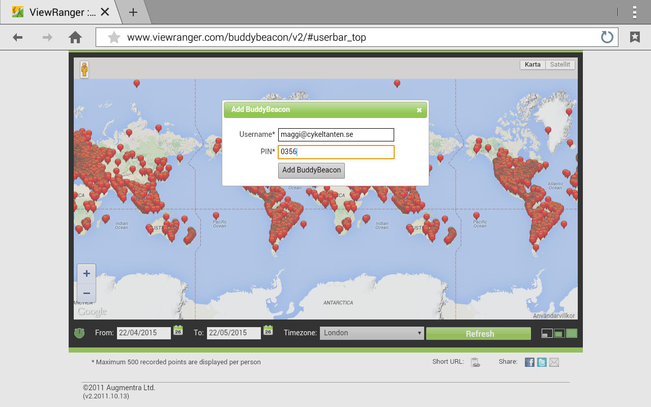Click the Username input field
The width and height of the screenshot is (651, 407).
(x=336, y=135)
